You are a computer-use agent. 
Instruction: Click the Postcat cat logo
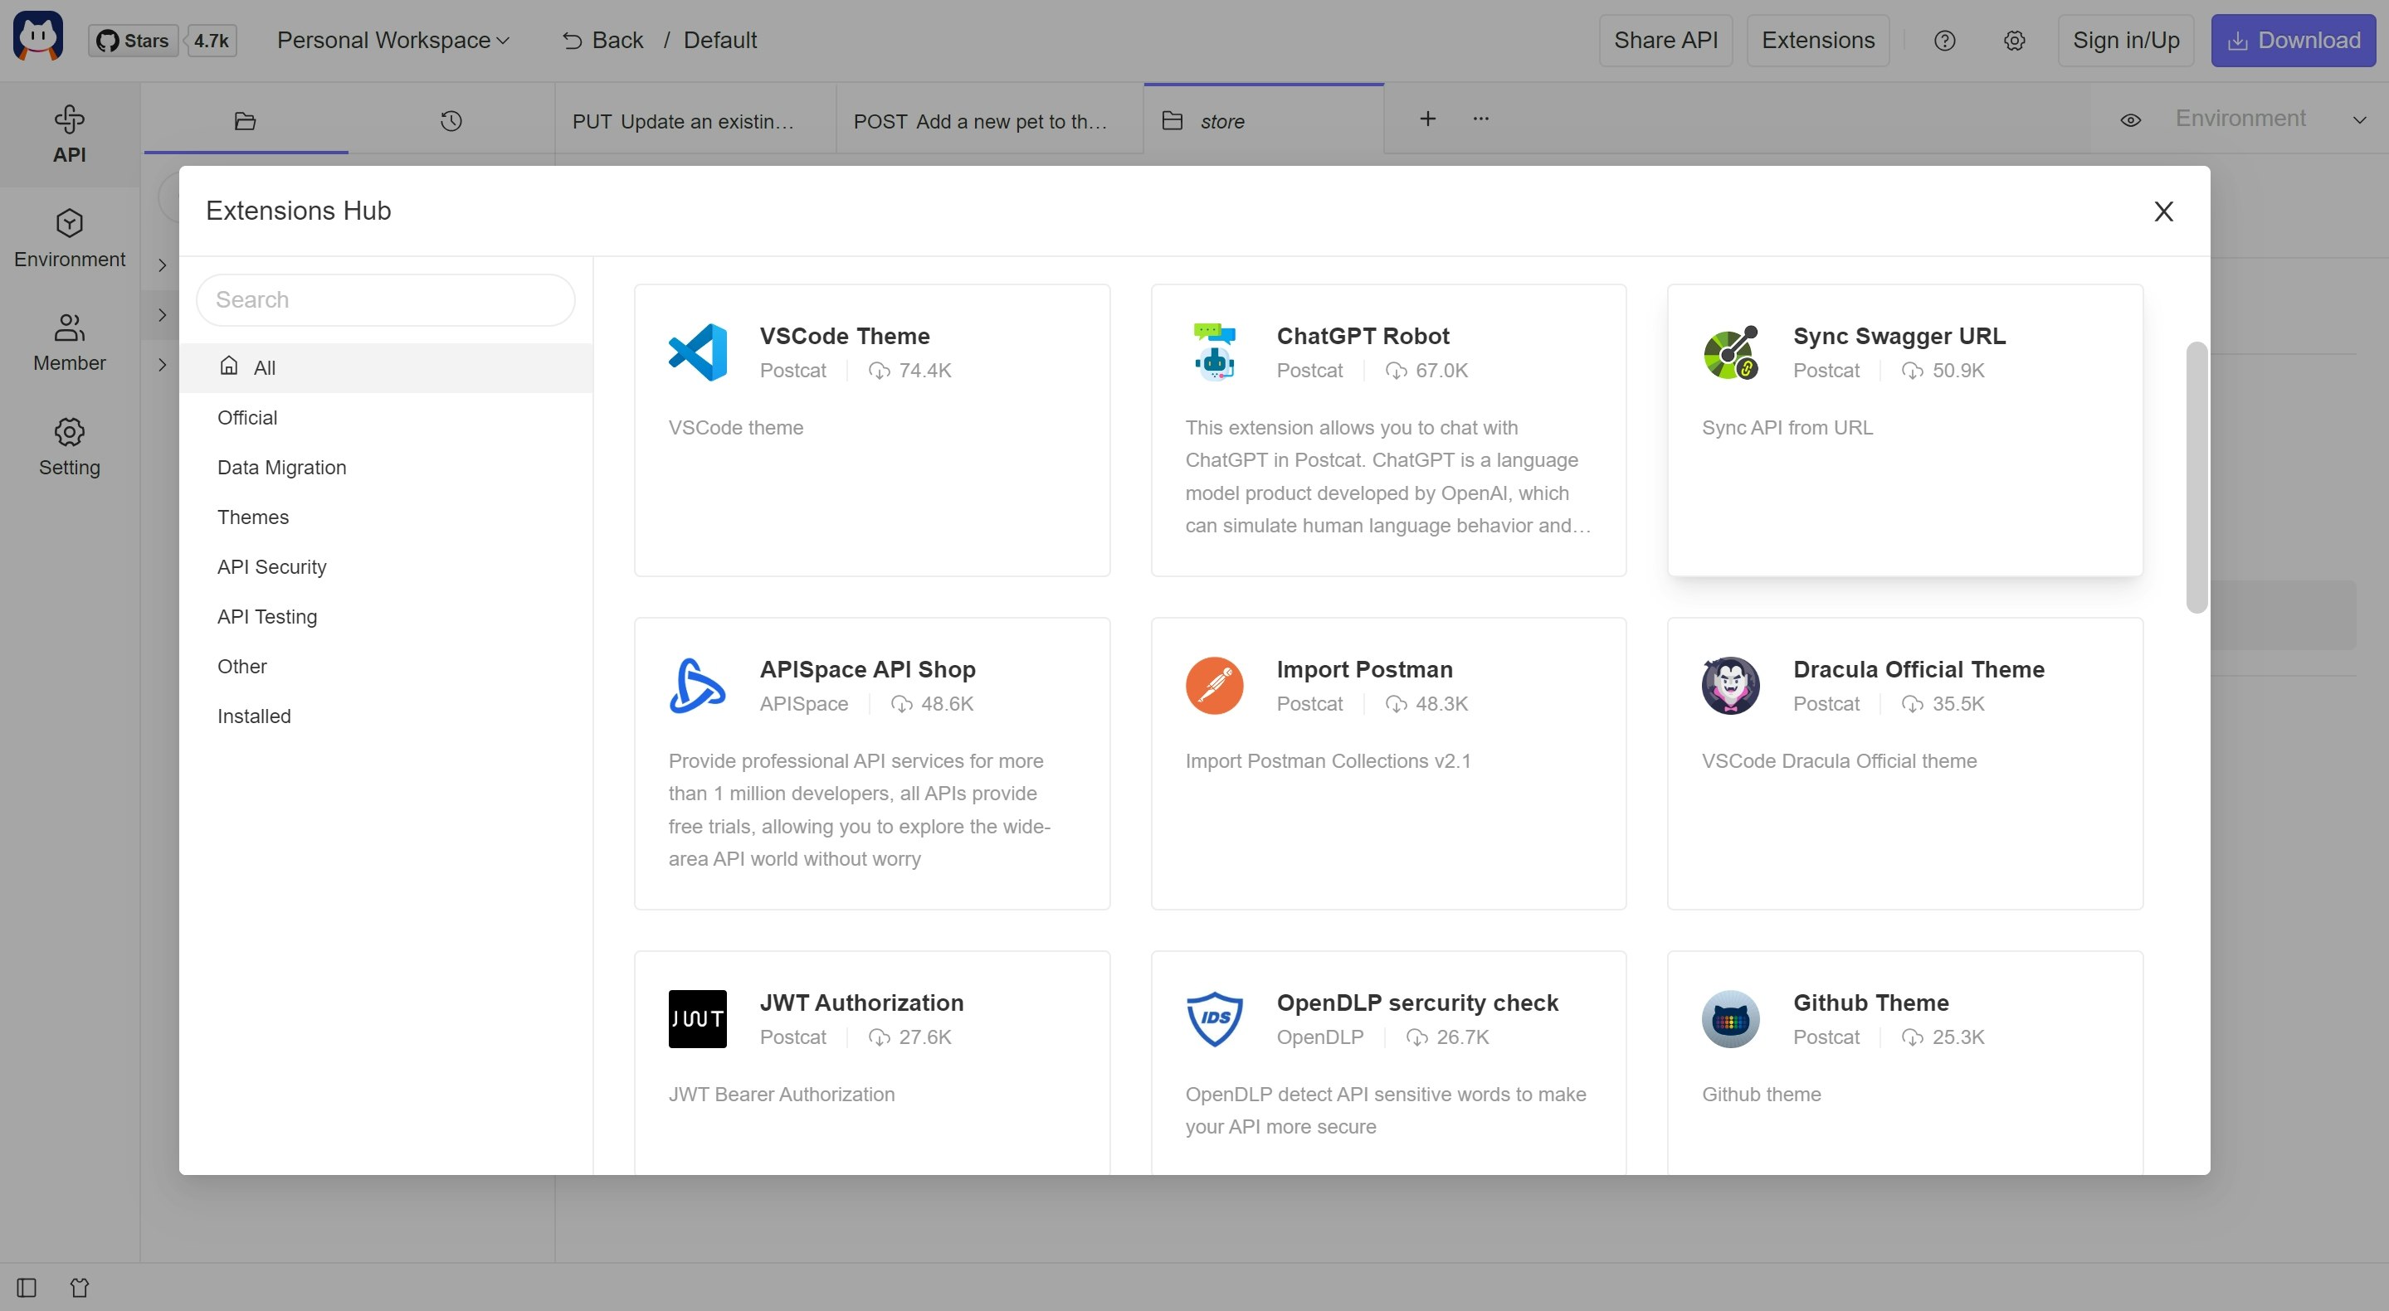(x=38, y=37)
